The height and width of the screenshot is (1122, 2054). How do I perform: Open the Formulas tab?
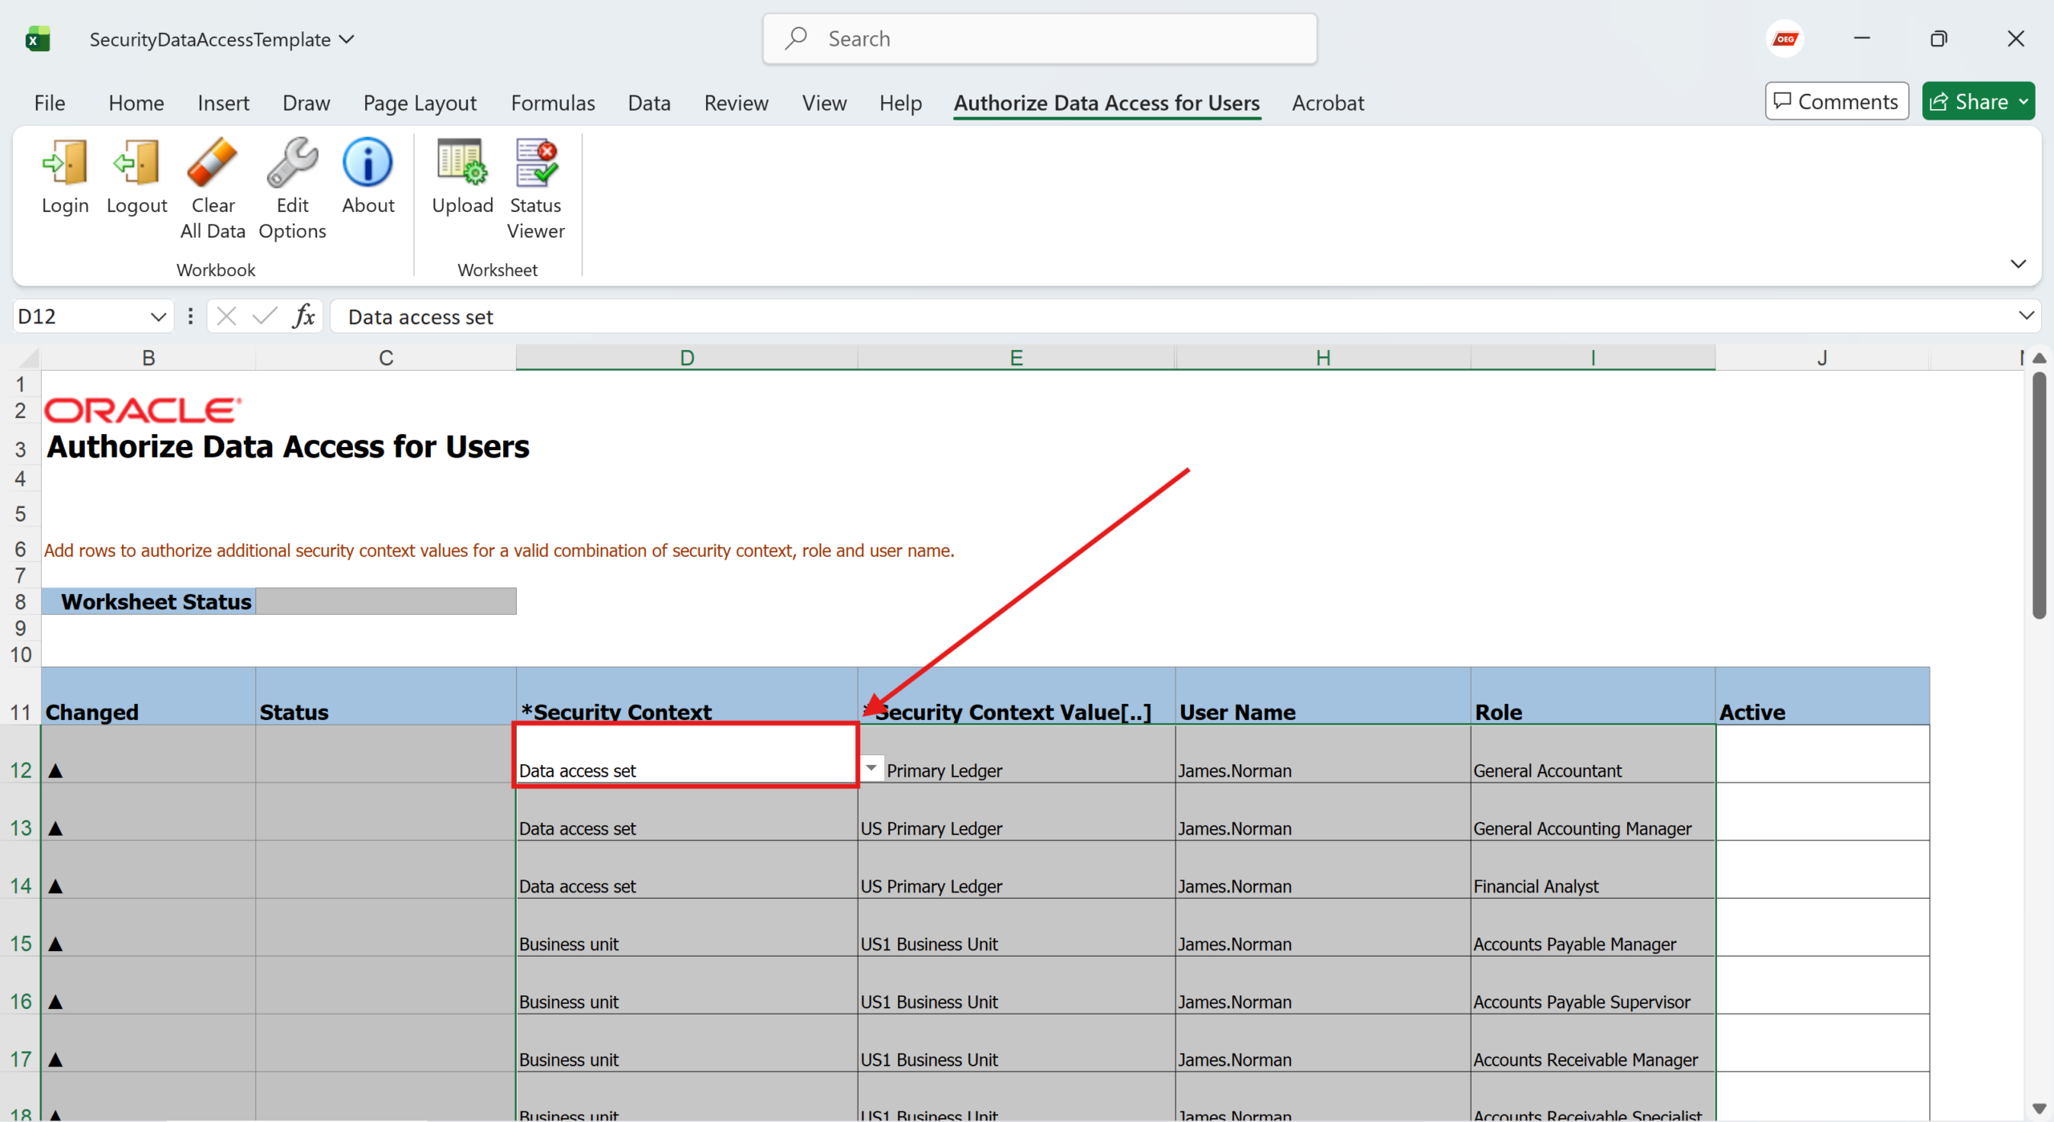[x=553, y=103]
